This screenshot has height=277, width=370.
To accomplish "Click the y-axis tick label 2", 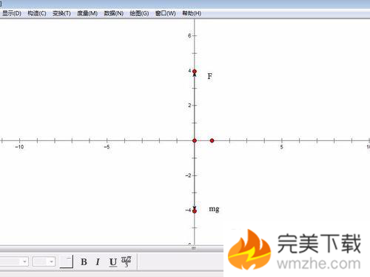I will coord(189,106).
